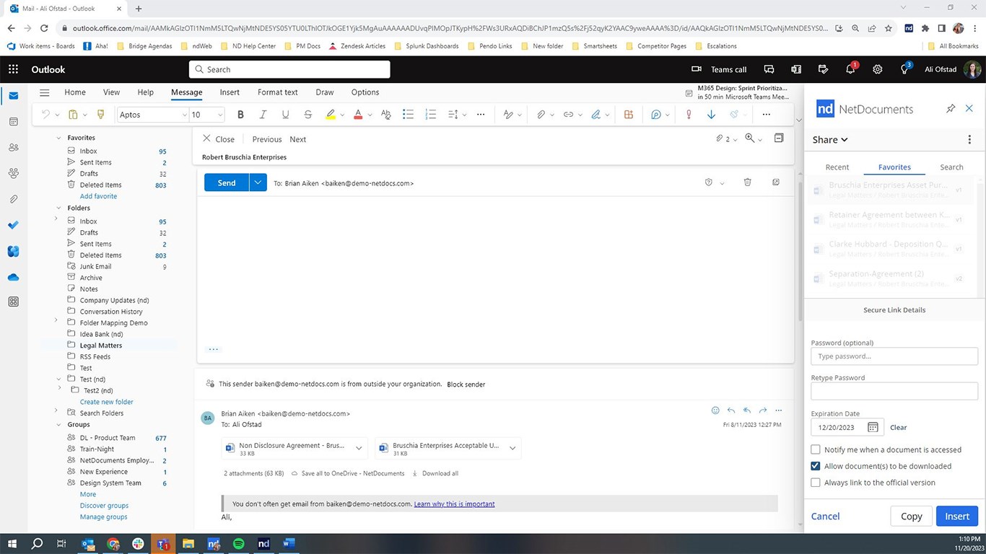Forward Brian Aiken's email
This screenshot has width=986, height=554.
[763, 410]
